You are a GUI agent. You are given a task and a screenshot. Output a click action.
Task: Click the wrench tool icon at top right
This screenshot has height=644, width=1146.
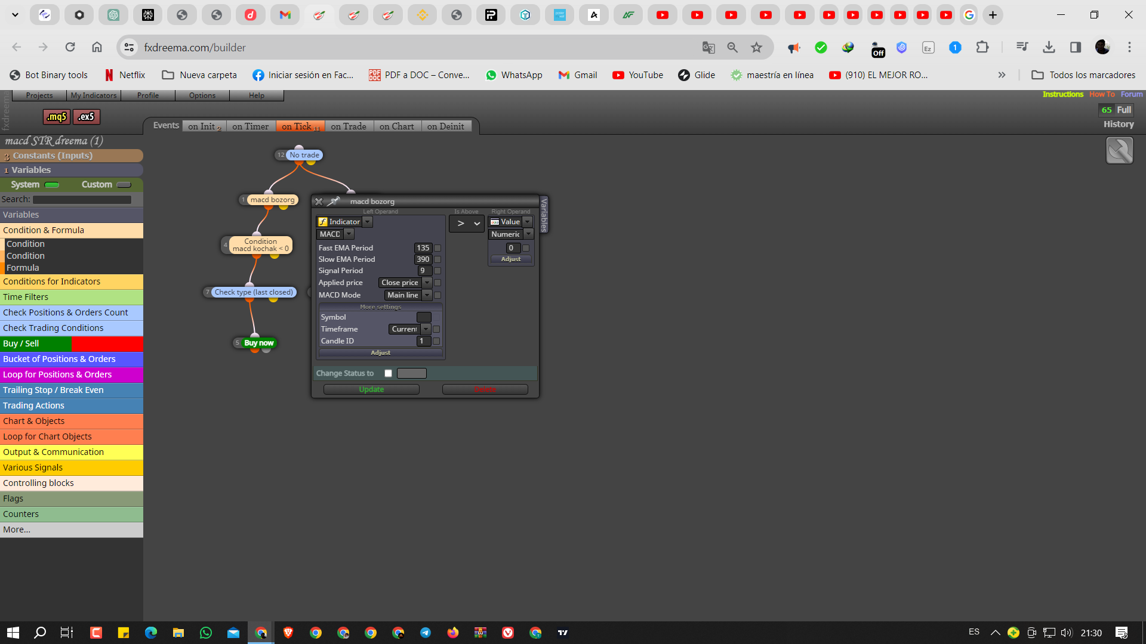[x=1119, y=150]
